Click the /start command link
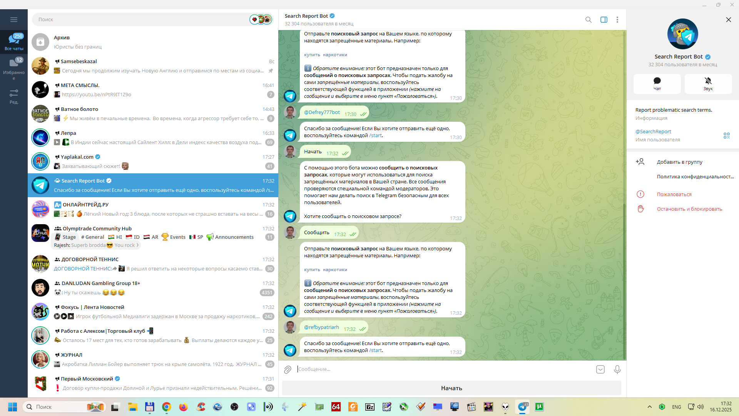 click(x=375, y=351)
